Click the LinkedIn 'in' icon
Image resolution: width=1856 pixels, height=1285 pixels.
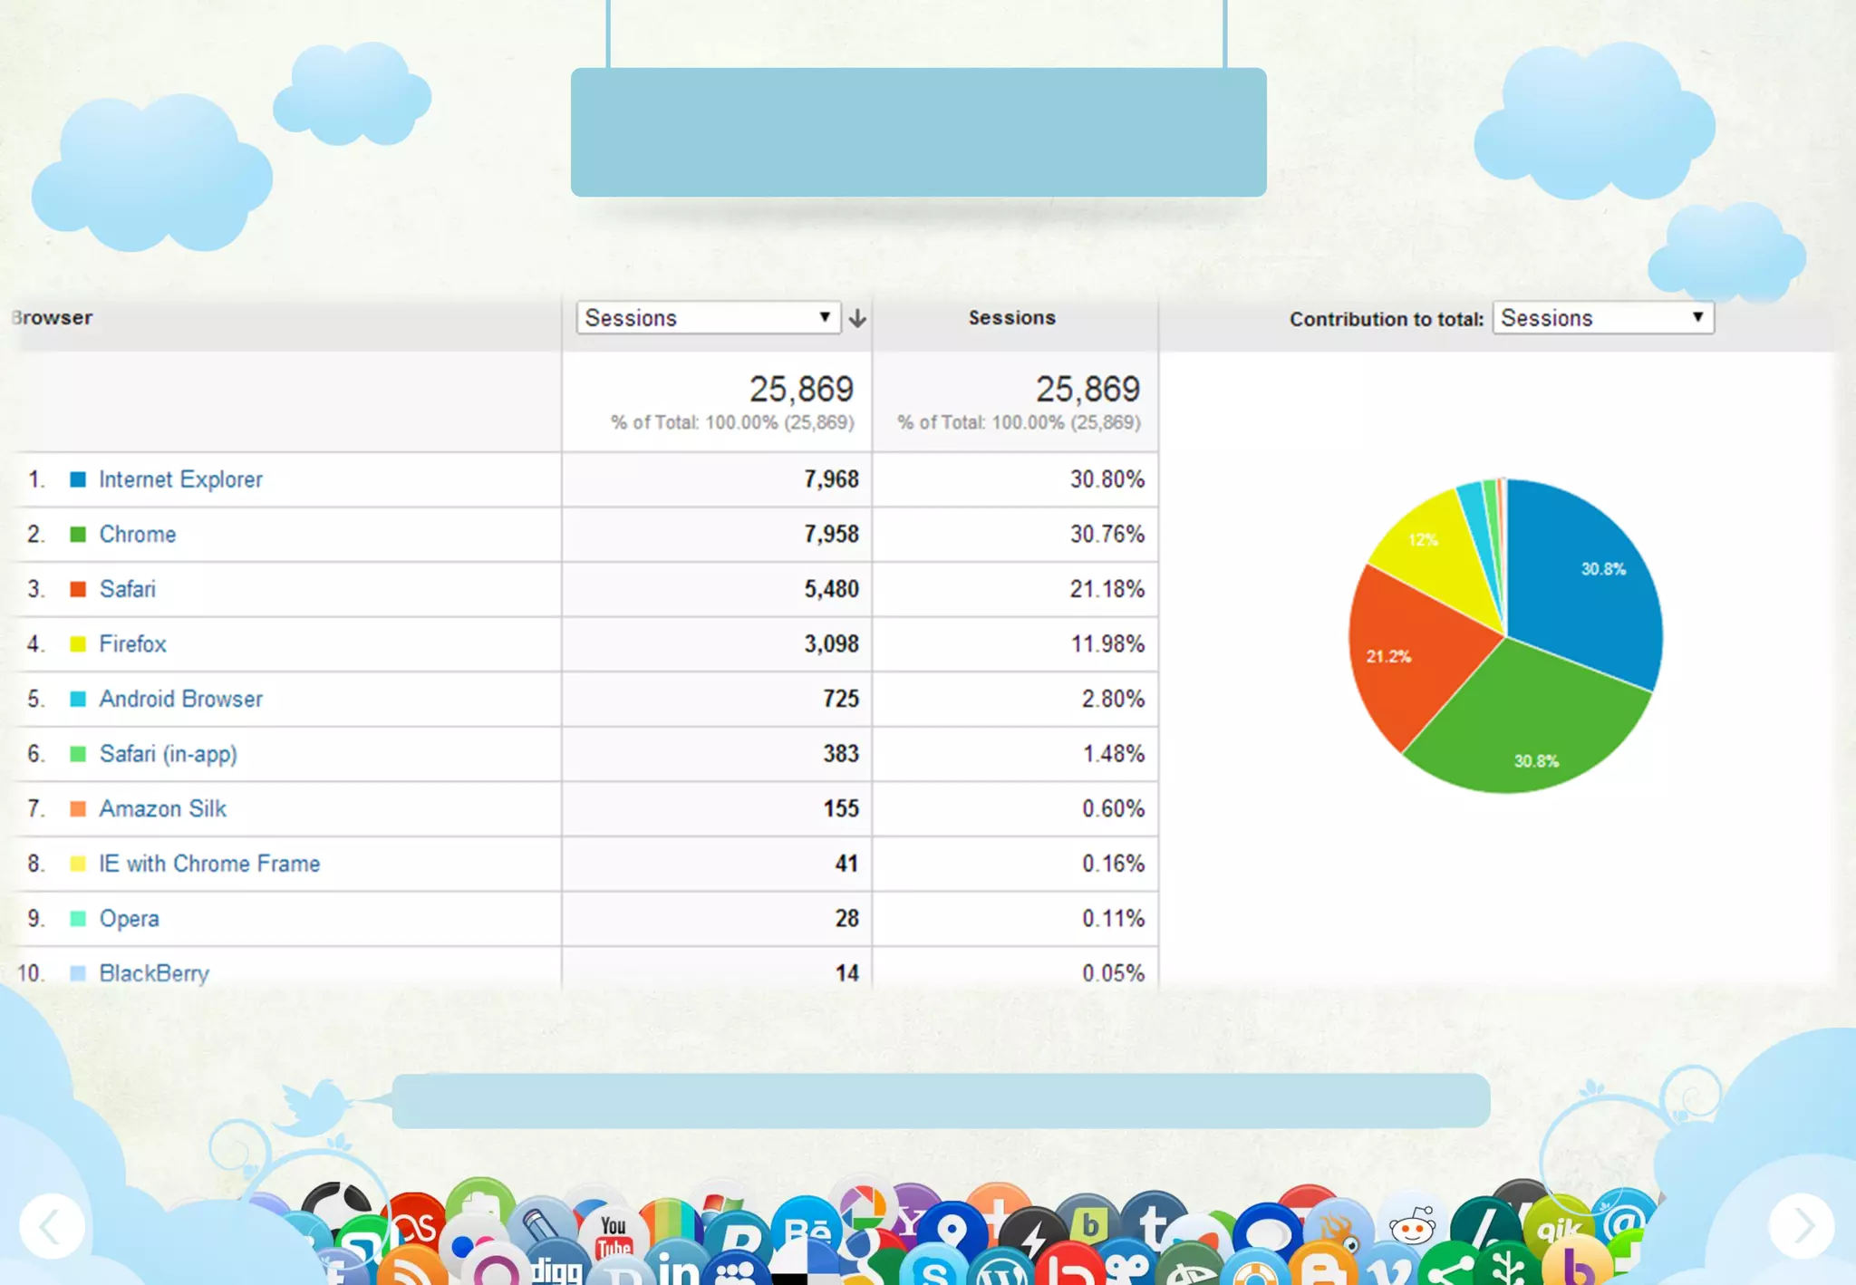(x=678, y=1267)
